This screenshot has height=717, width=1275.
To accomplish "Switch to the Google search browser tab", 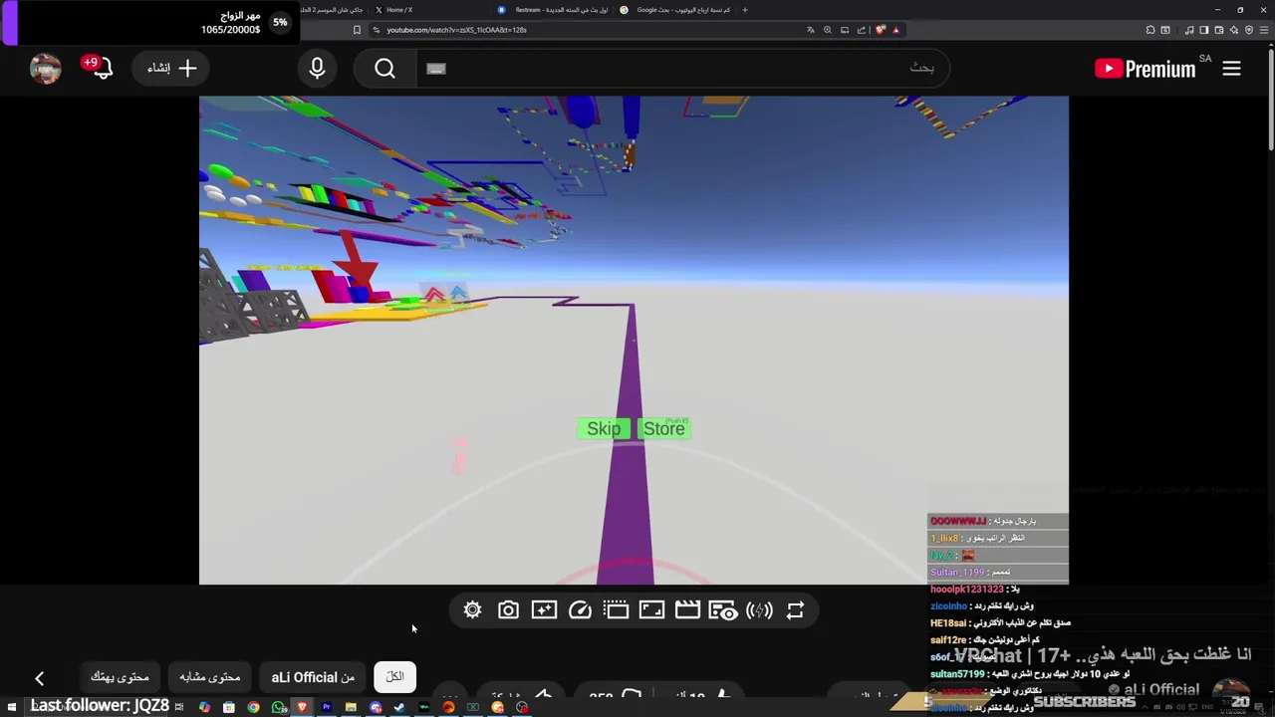I will click(x=675, y=10).
